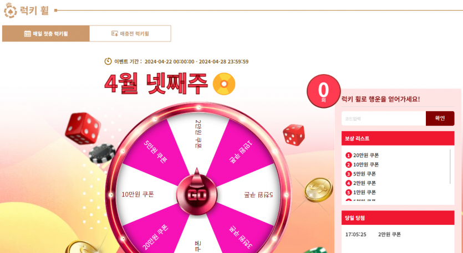The image size is (463, 253).
Task: Focus the code entry input field
Action: point(384,118)
